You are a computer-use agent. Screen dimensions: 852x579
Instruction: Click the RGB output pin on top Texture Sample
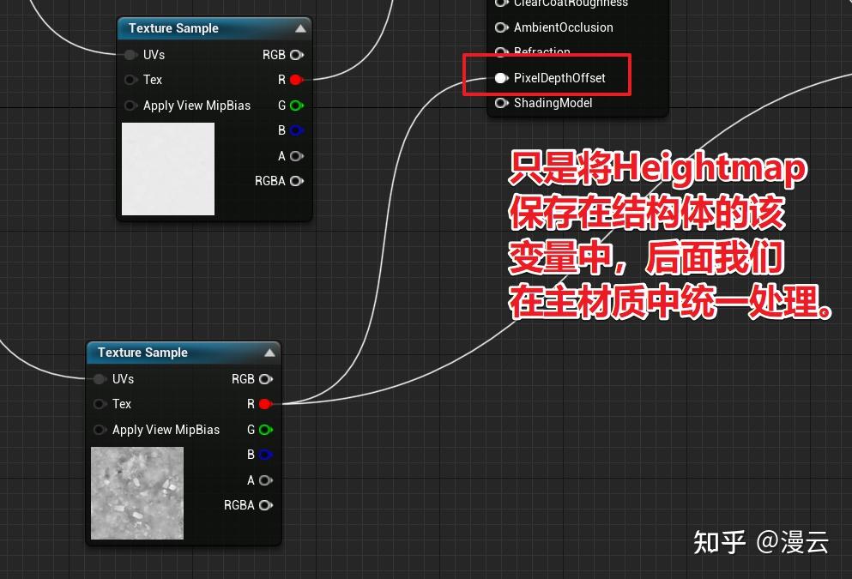click(x=296, y=54)
